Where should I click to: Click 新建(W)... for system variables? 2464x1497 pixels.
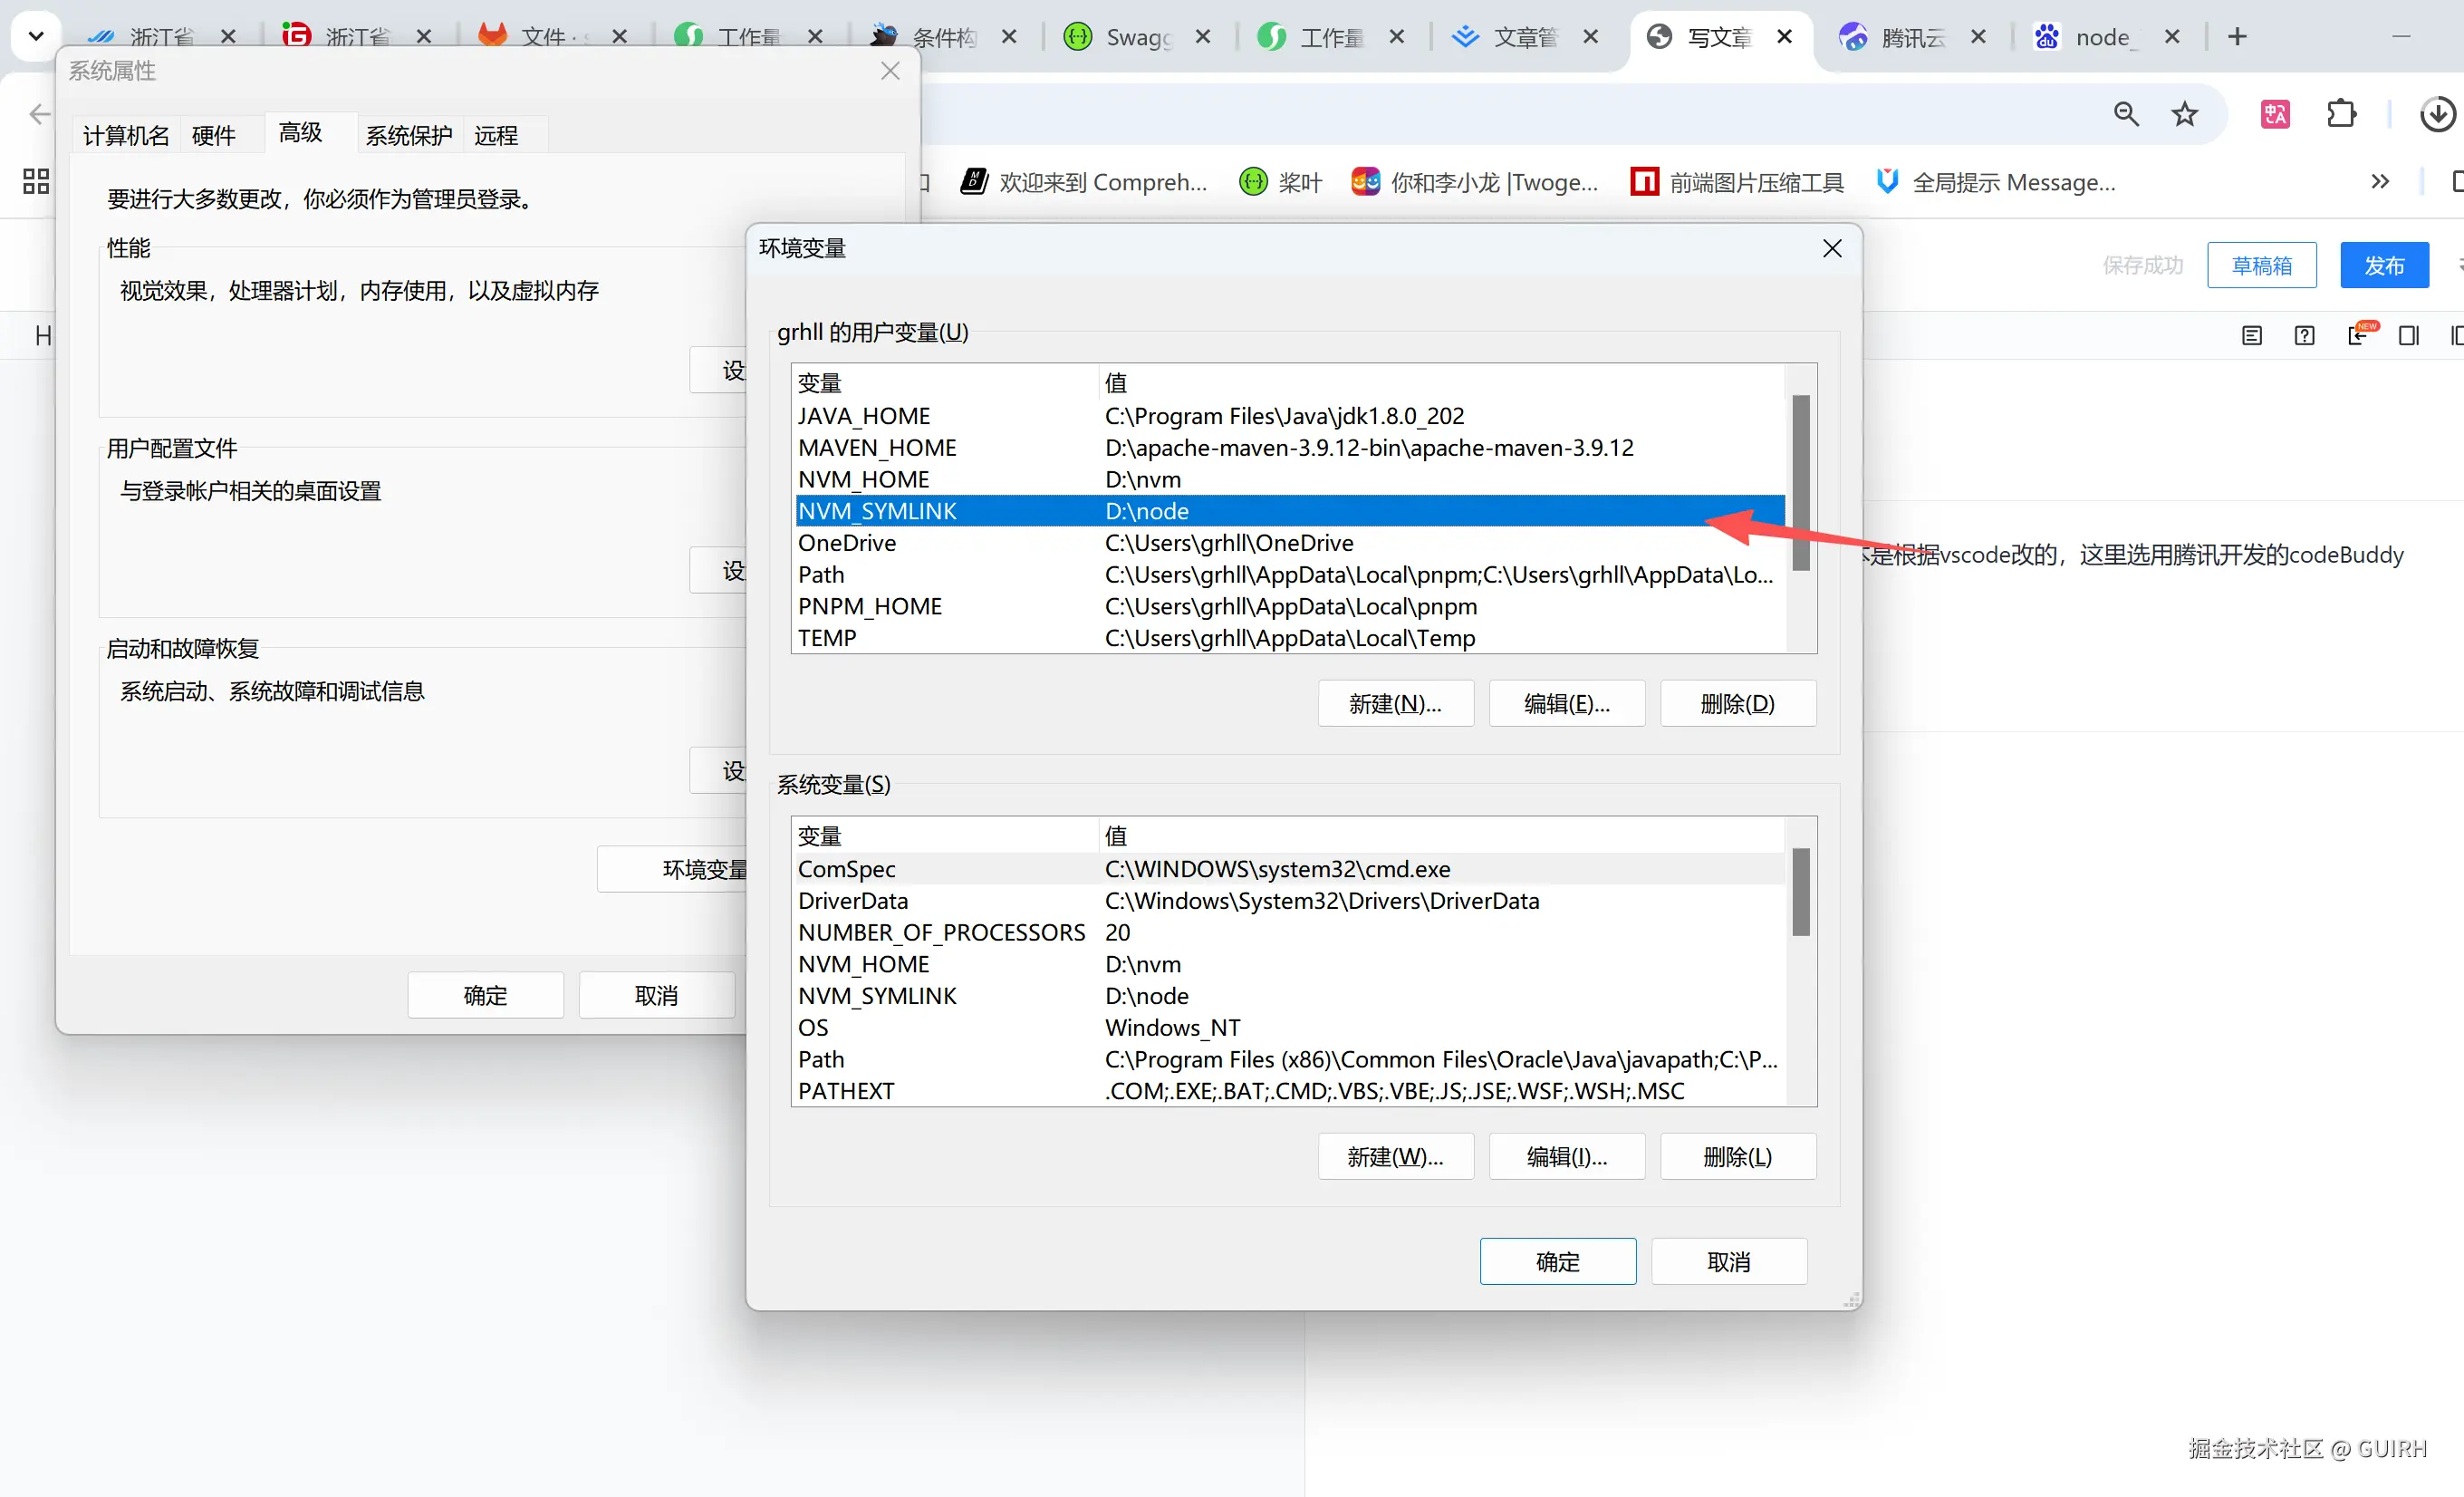[1395, 1157]
